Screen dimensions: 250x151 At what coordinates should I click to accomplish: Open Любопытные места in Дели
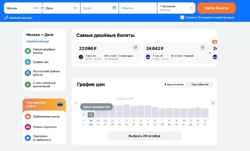pyautogui.click(x=44, y=116)
